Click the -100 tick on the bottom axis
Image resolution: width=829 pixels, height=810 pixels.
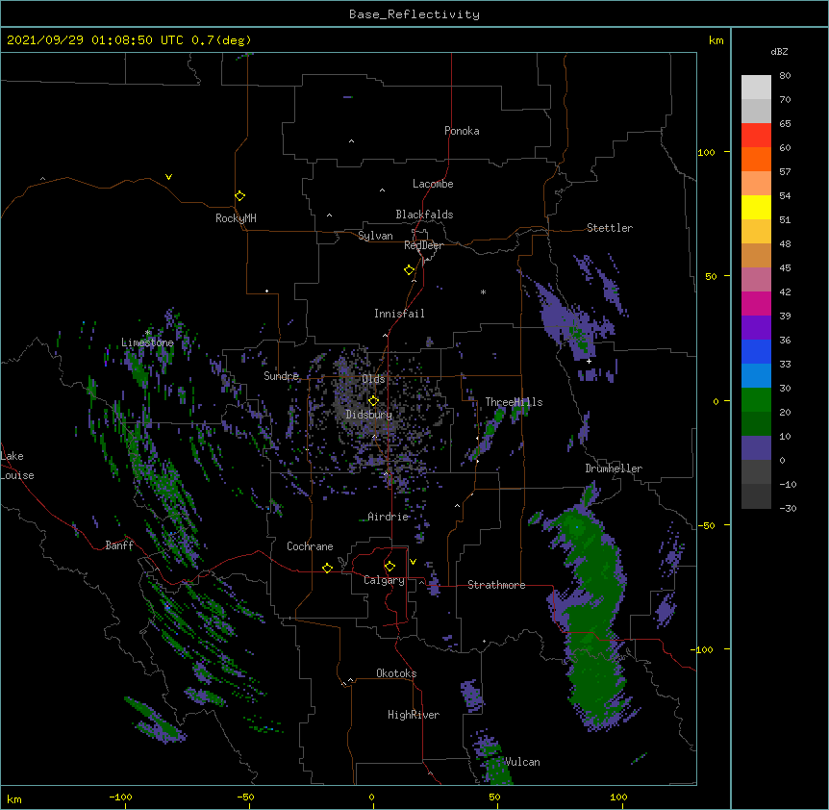120,797
